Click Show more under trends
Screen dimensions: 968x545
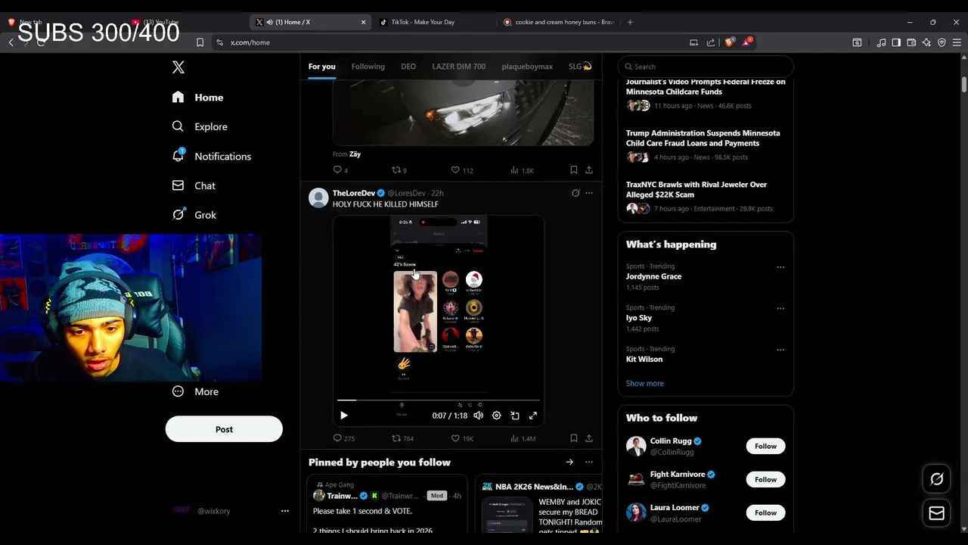[x=645, y=384]
